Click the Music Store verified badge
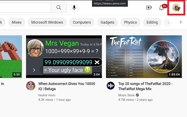Viewport: 187px width, 117px height. click(x=137, y=95)
